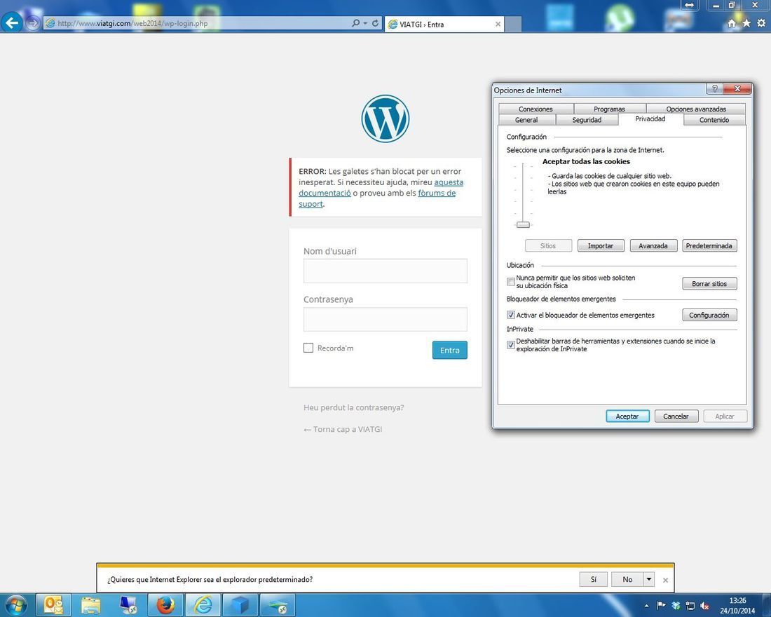Open a new blank tab in IE
Image resolution: width=771 pixels, height=617 pixels.
point(513,24)
